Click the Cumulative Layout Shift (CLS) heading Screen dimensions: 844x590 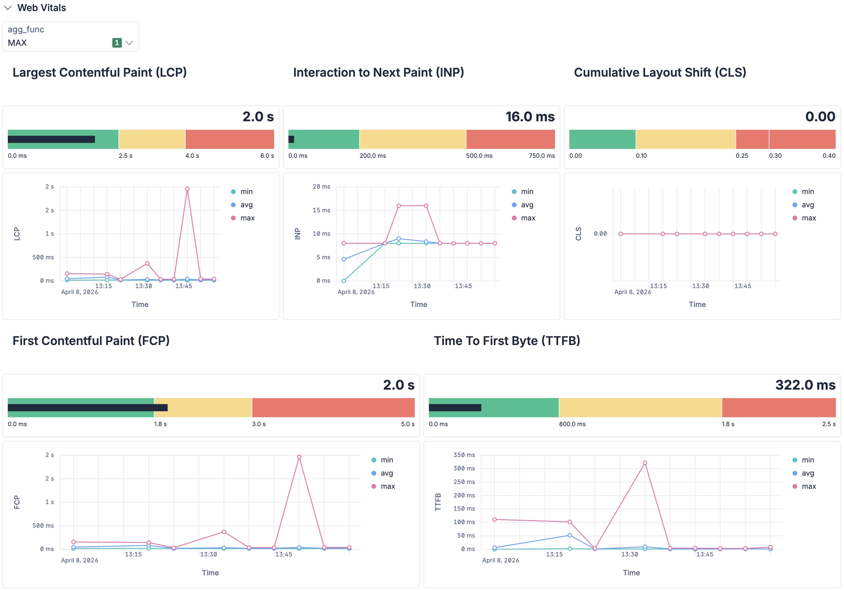coord(660,72)
